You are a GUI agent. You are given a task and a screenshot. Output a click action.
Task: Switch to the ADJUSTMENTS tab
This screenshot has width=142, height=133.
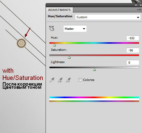click(59, 10)
